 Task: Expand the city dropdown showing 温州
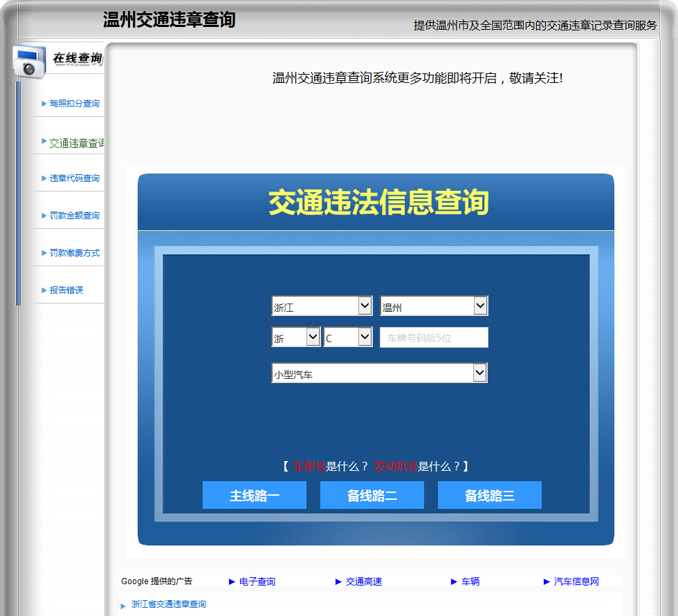pos(434,306)
